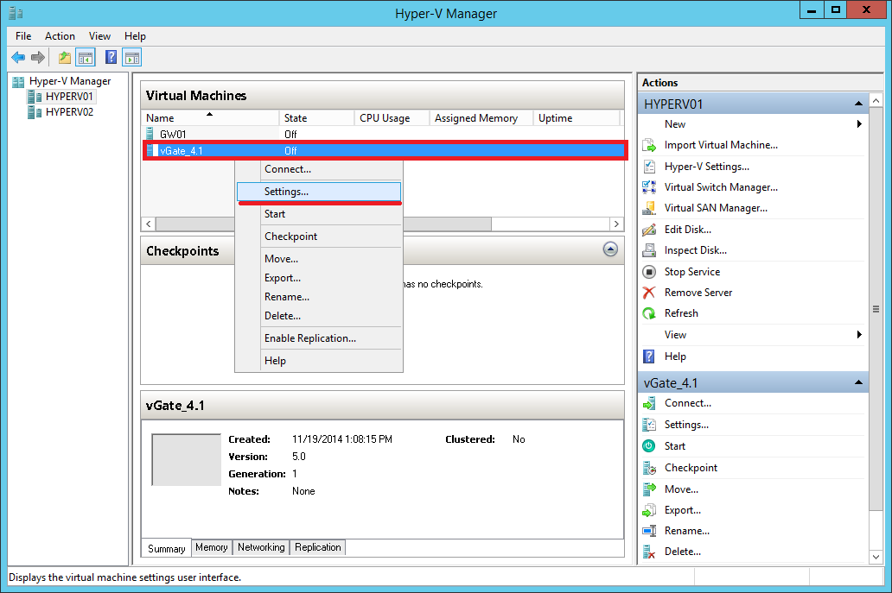The image size is (892, 593).
Task: Click the Import Virtual Machine icon
Action: (649, 145)
